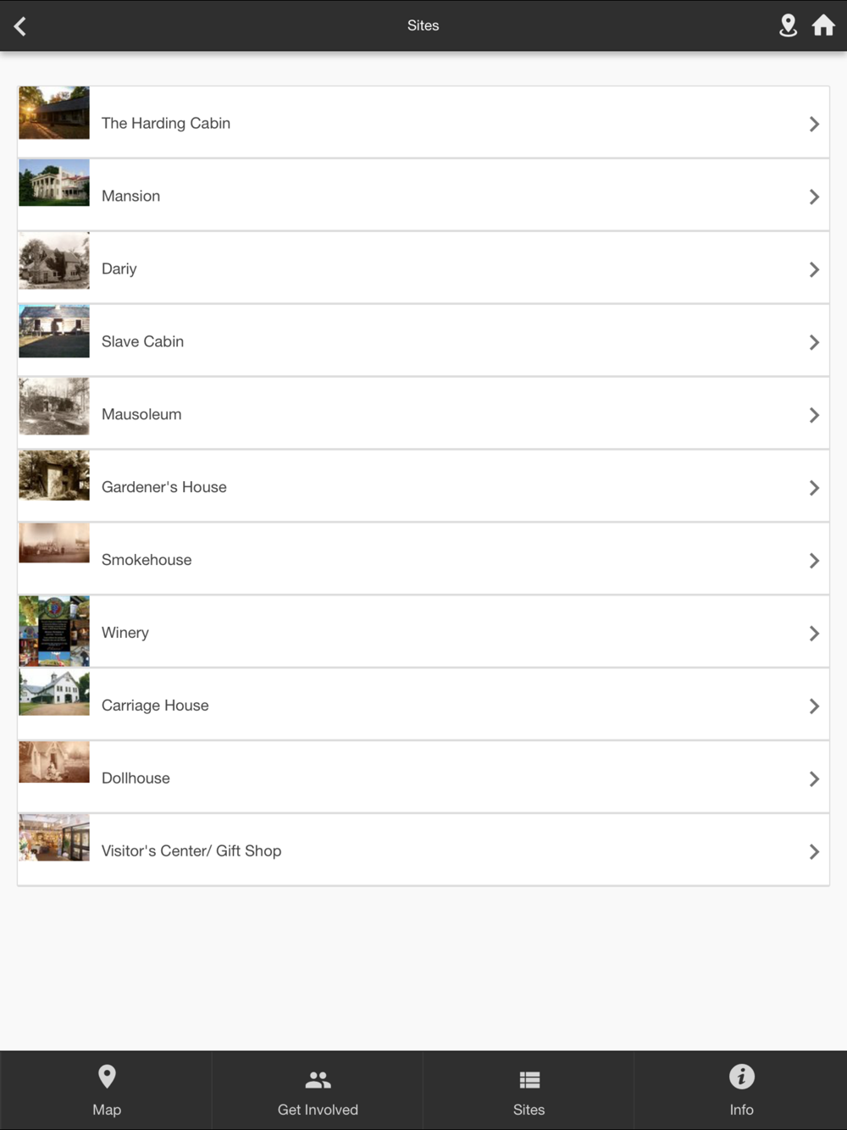Click the Carriage House thumbnail

(x=54, y=692)
